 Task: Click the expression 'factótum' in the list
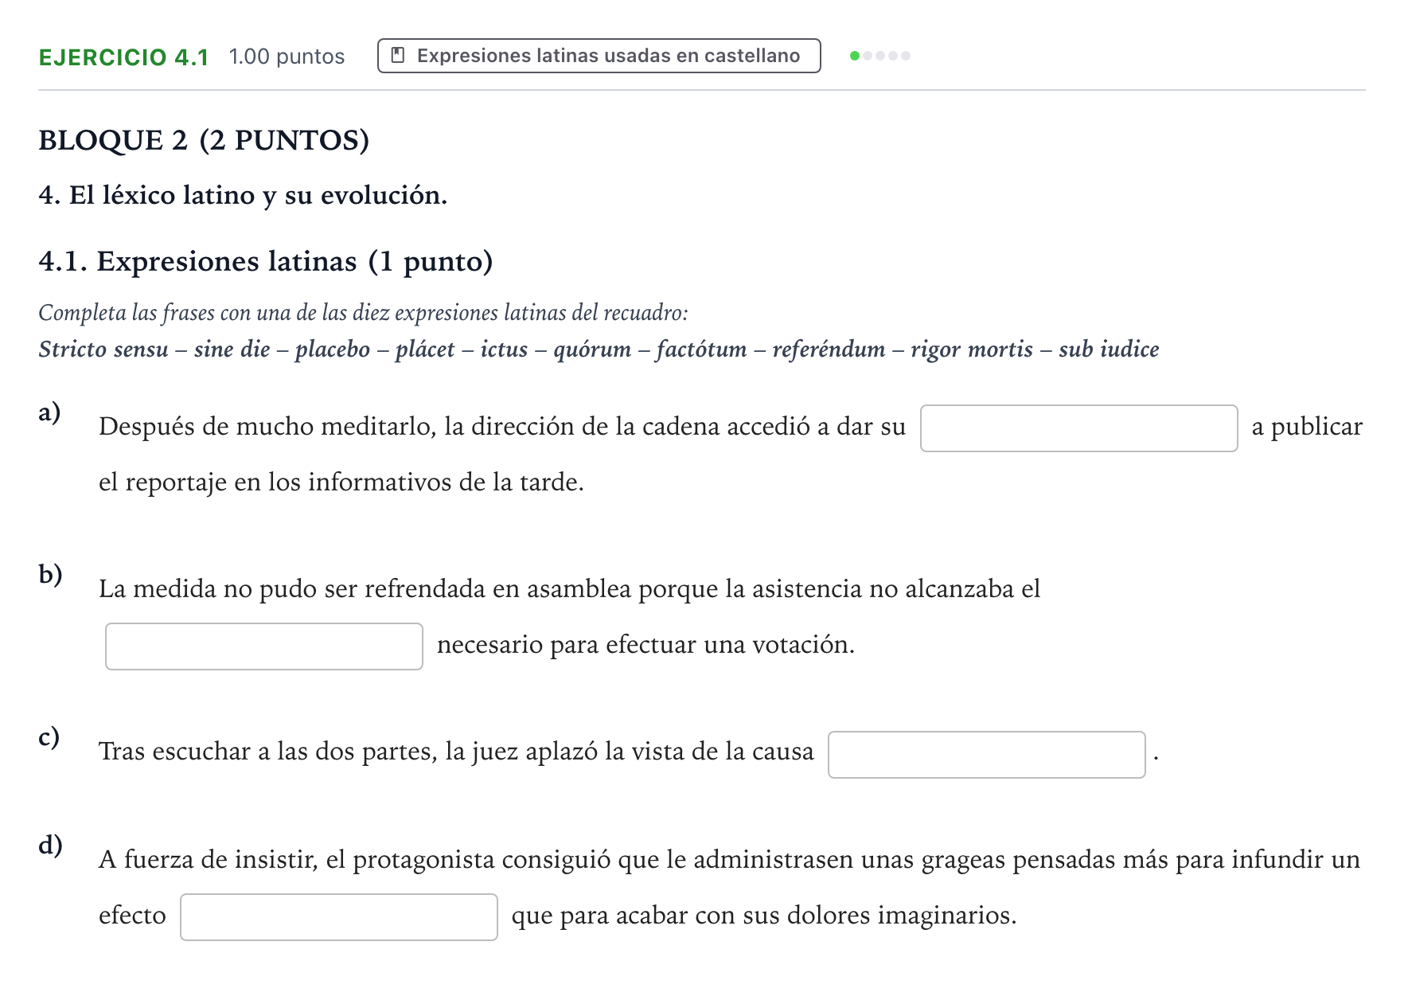(702, 350)
